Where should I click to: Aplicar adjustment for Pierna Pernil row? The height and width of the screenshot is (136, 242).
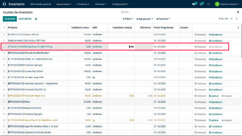click(214, 120)
